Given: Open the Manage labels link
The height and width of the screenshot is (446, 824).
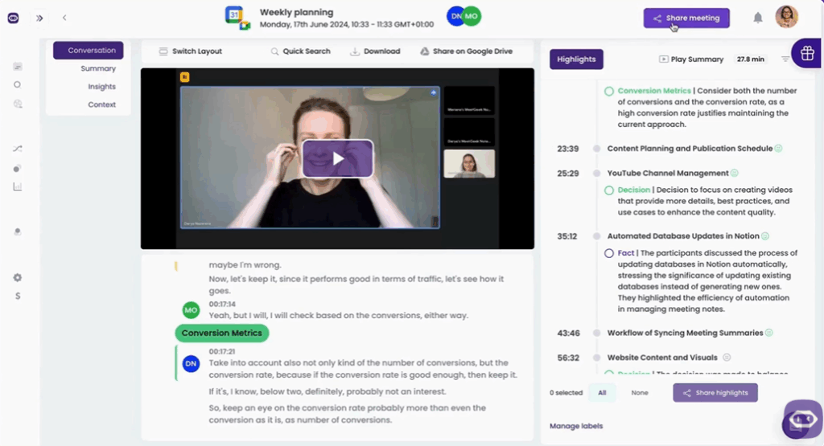Looking at the screenshot, I should [x=576, y=426].
